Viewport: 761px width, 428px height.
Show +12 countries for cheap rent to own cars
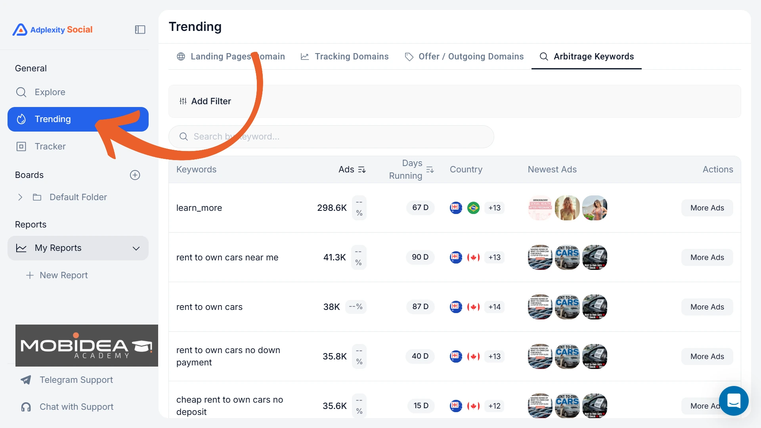[494, 406]
